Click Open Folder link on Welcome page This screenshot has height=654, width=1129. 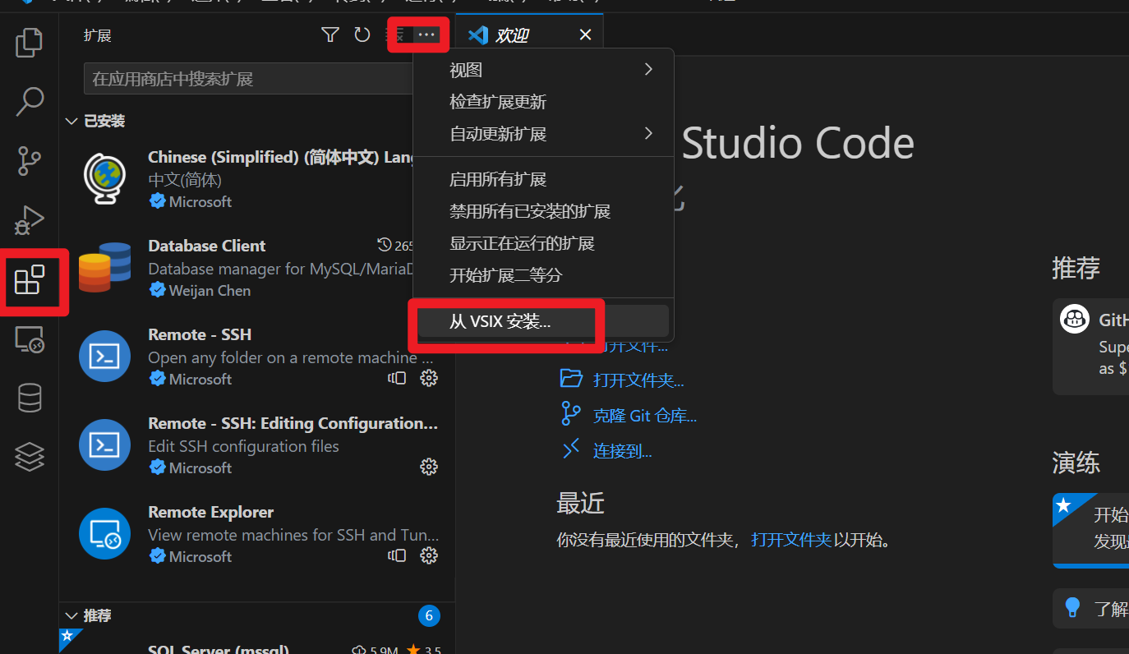(638, 380)
